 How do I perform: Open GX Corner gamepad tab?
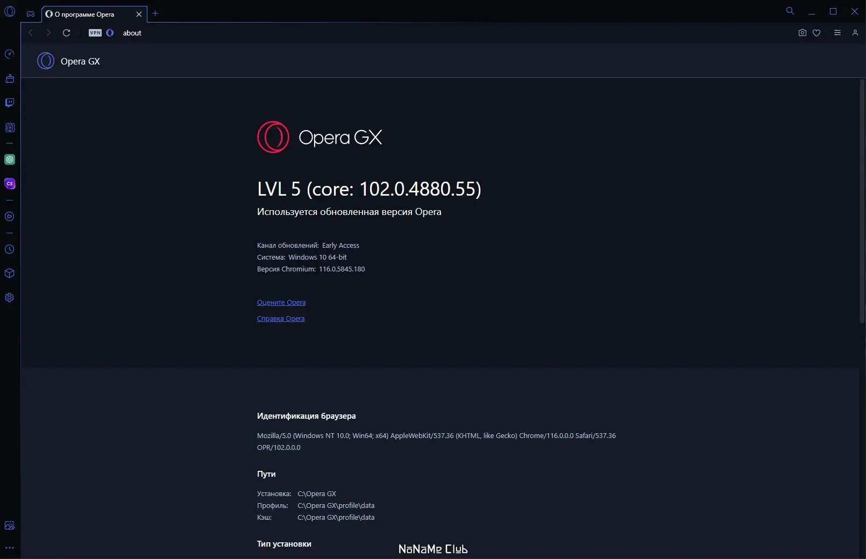pyautogui.click(x=31, y=14)
